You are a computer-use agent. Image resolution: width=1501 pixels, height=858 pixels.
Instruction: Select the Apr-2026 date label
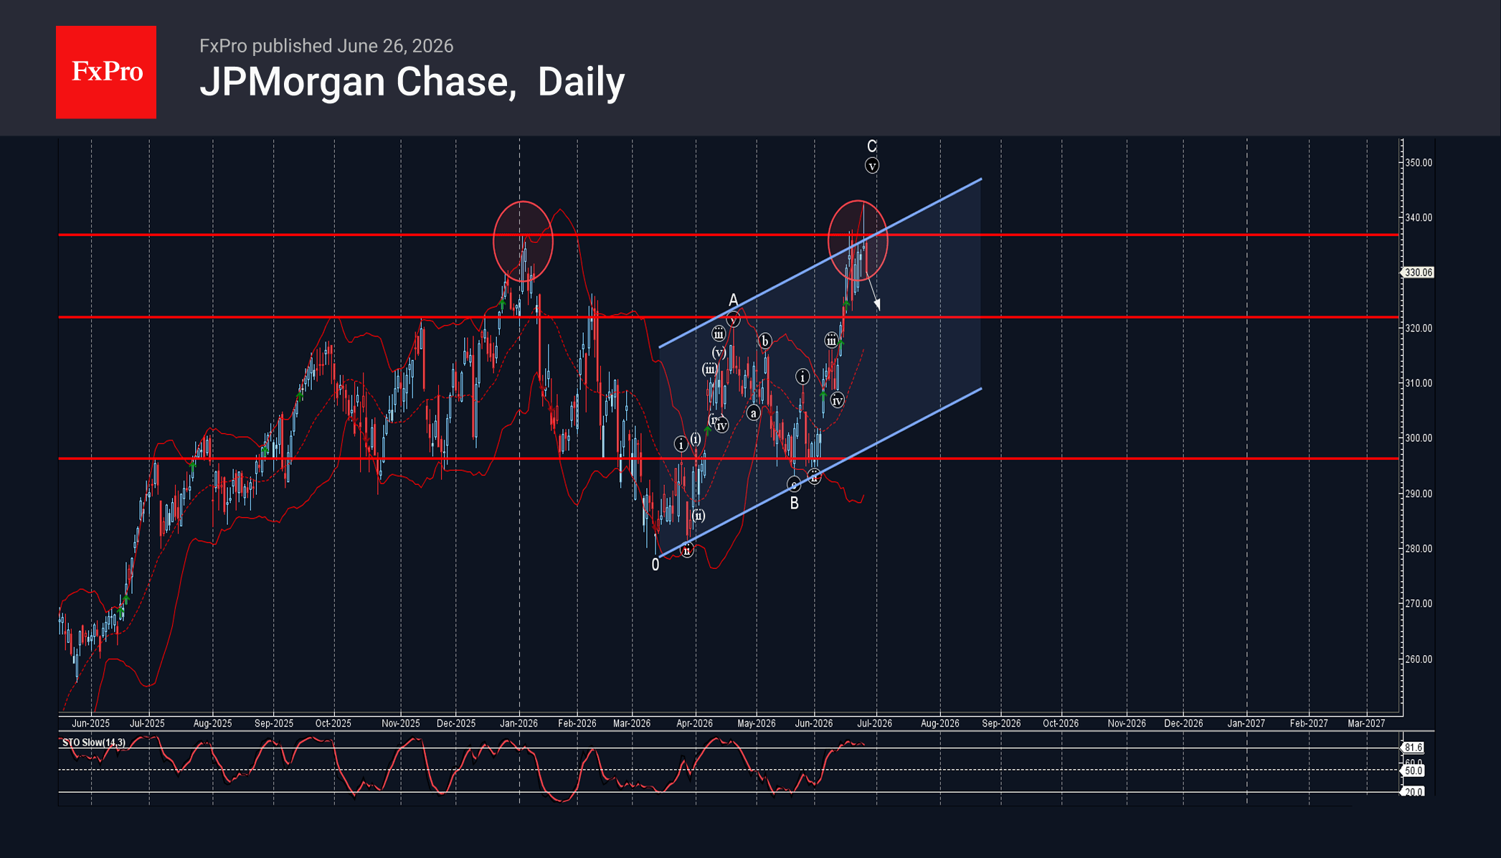[x=694, y=723]
